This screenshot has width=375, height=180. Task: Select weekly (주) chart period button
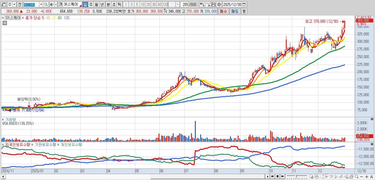91,4
